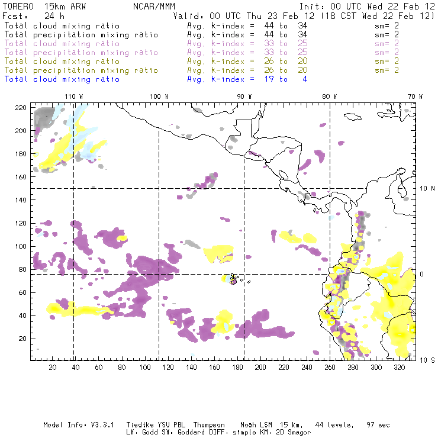
Task: Click purple 'Total cloud mixing ratio' legend line
Action: [62, 44]
